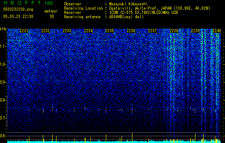Click the 0.6 kHz axis label
225x143 pixels.
[3, 136]
